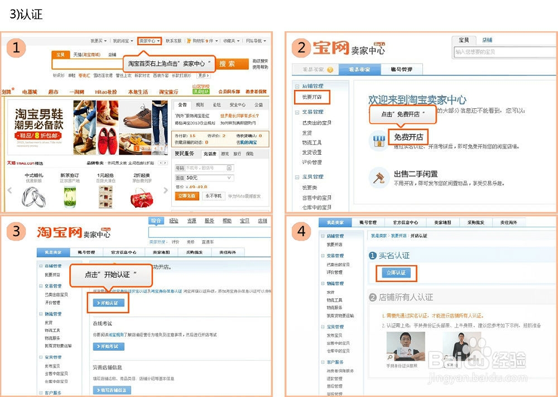Click the shopping cart icon in panel 1
Screen dimensions: 558x397
click(x=189, y=41)
